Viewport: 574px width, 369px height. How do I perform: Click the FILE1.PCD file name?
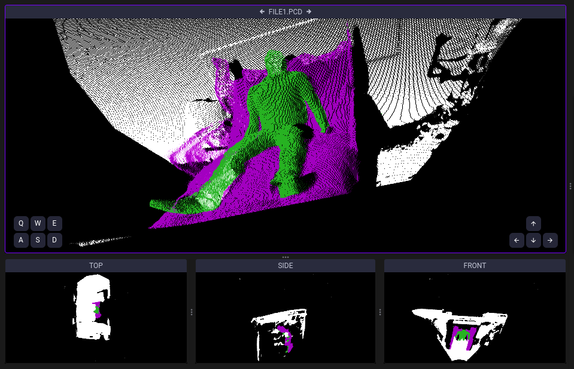pyautogui.click(x=286, y=12)
